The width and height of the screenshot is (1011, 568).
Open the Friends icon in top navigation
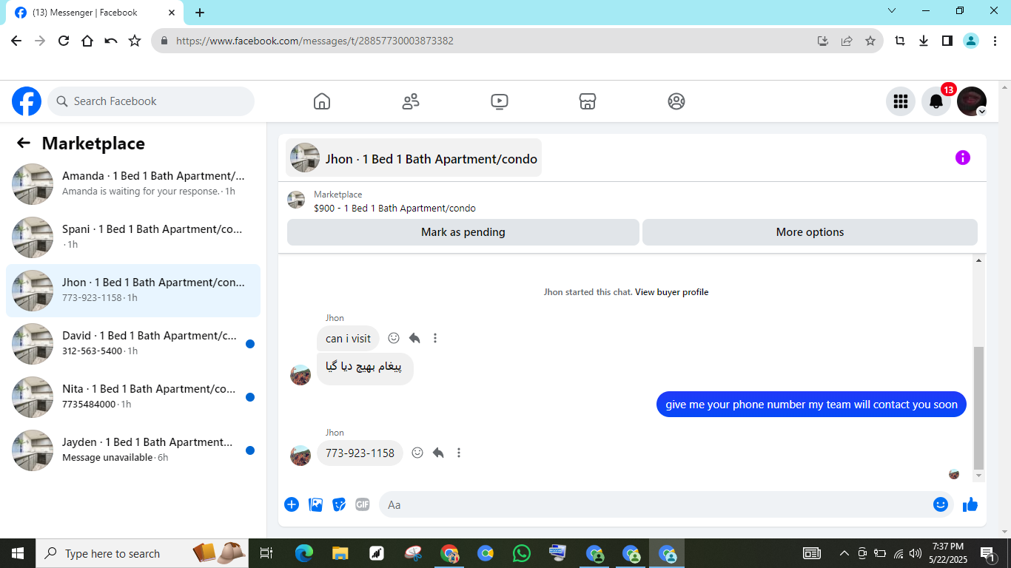pyautogui.click(x=411, y=101)
